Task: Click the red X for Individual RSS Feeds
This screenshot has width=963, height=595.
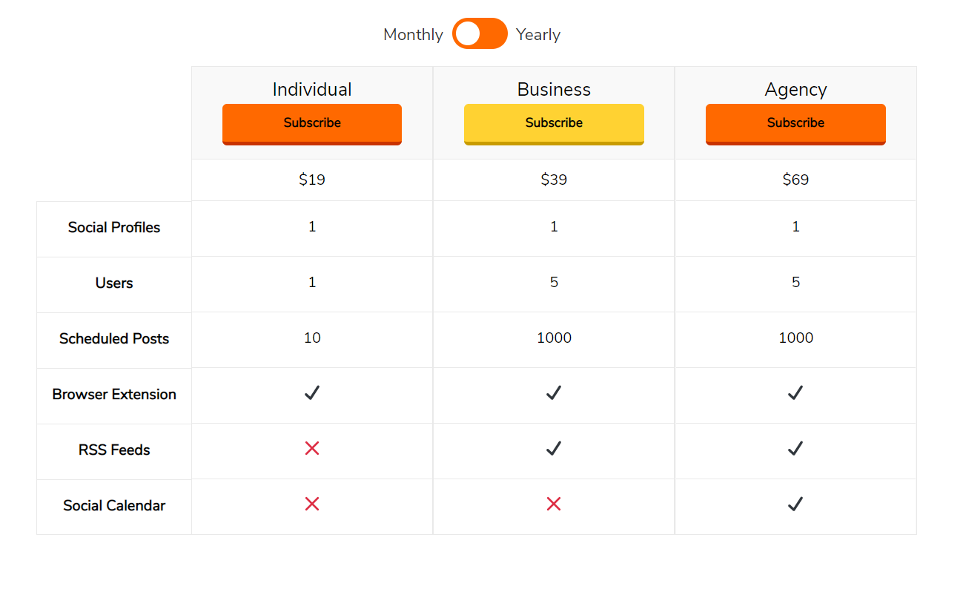Action: click(x=312, y=448)
